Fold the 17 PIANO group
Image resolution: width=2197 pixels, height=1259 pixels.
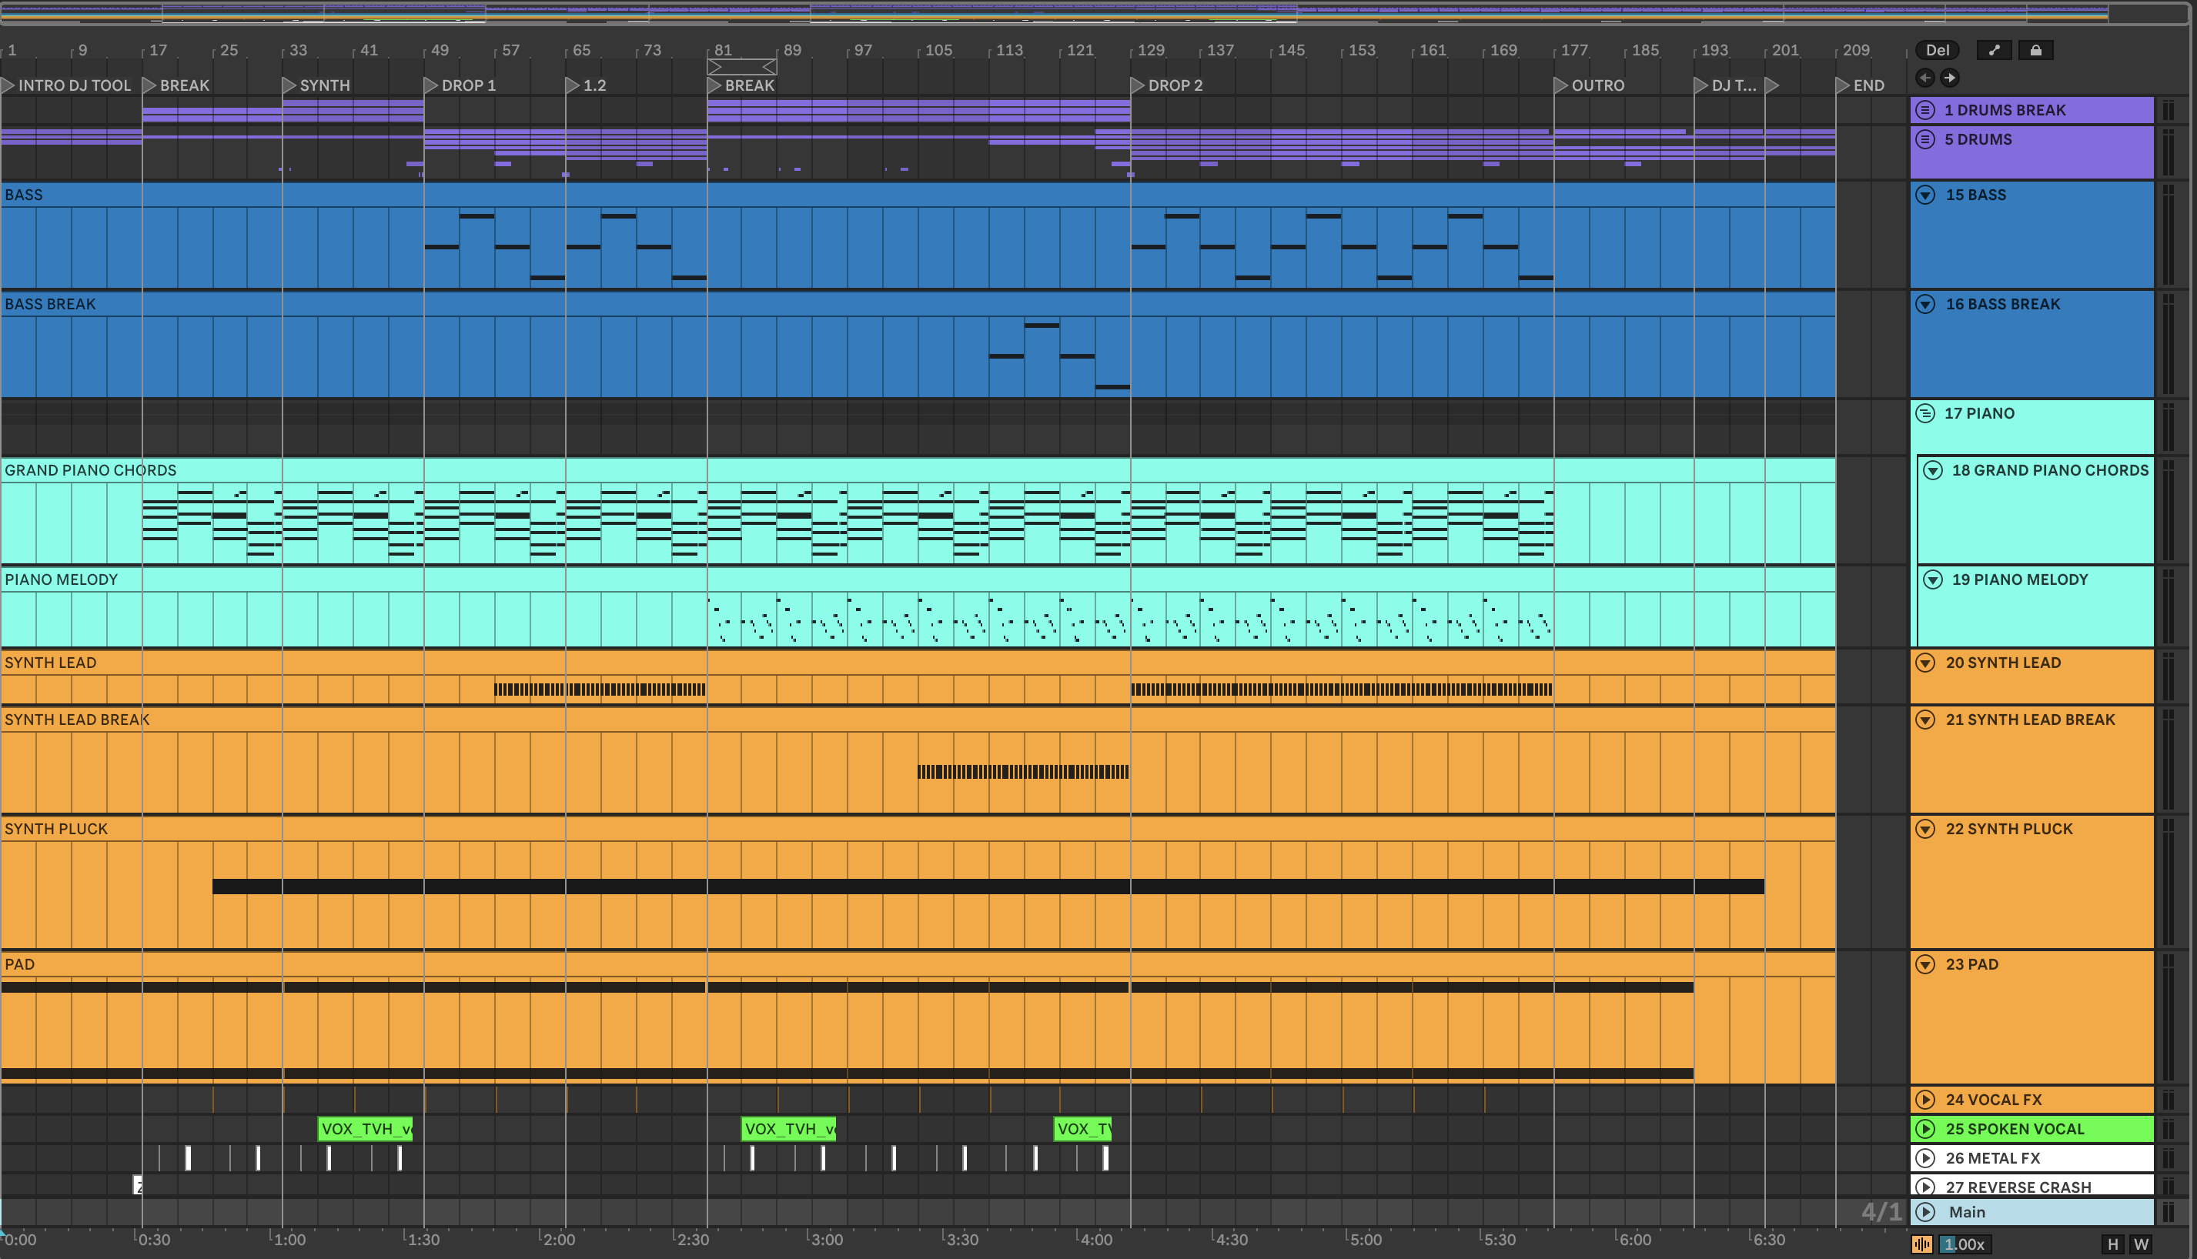coord(1924,413)
